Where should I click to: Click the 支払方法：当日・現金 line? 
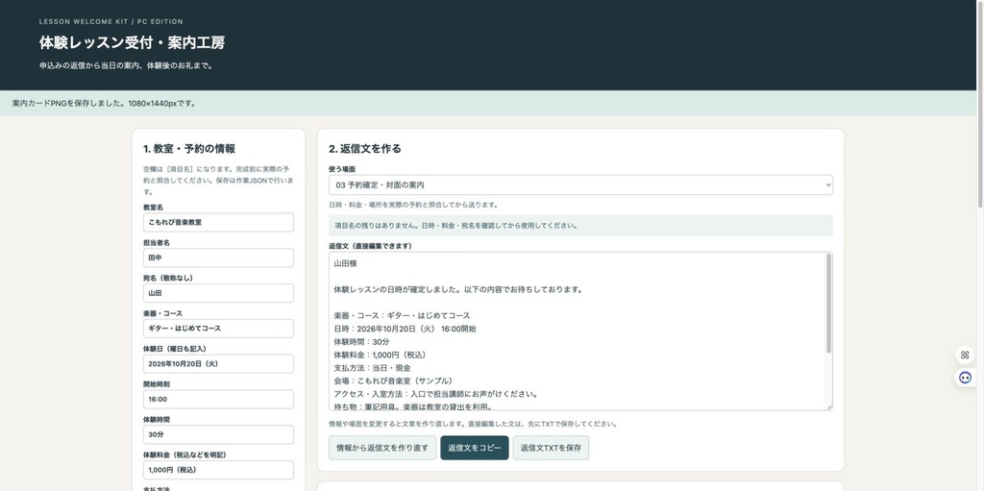point(373,368)
